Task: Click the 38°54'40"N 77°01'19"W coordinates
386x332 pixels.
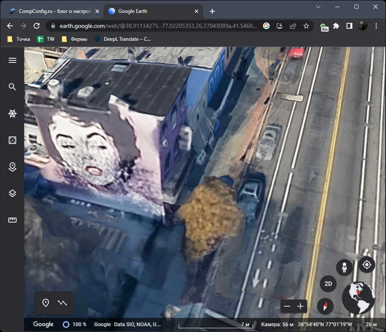Action: 325,325
